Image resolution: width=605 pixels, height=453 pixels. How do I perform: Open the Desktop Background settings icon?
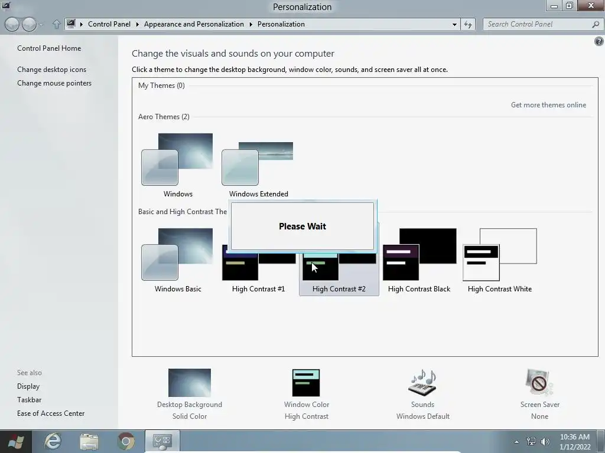(190, 382)
